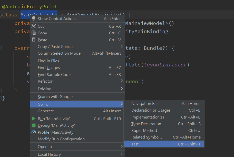Click the Paste clipboard icon
Image resolution: width=234 pixels, height=157 pixels.
[x=34, y=40]
